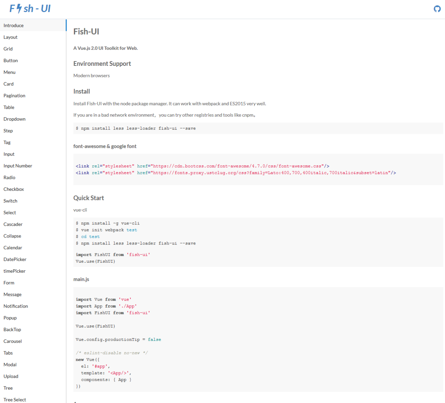Open the Card component page
This screenshot has height=403, width=445.
point(8,84)
